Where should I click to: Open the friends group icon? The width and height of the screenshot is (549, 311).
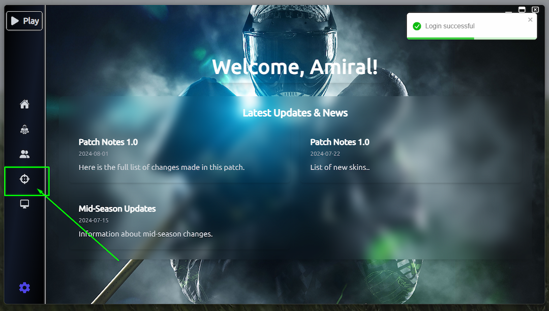24,154
